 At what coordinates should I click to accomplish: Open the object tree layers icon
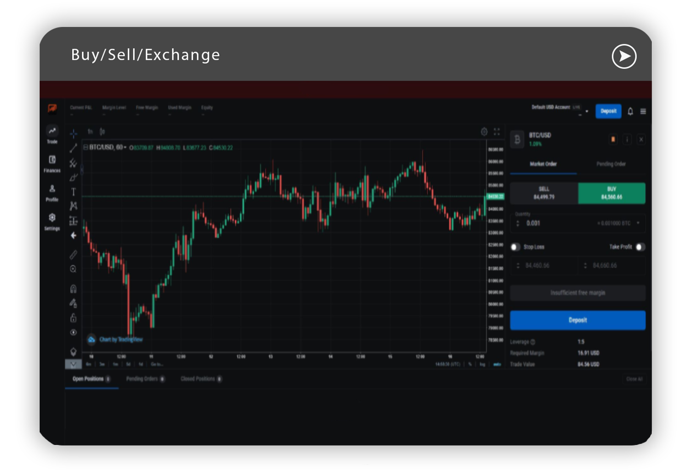click(x=73, y=351)
